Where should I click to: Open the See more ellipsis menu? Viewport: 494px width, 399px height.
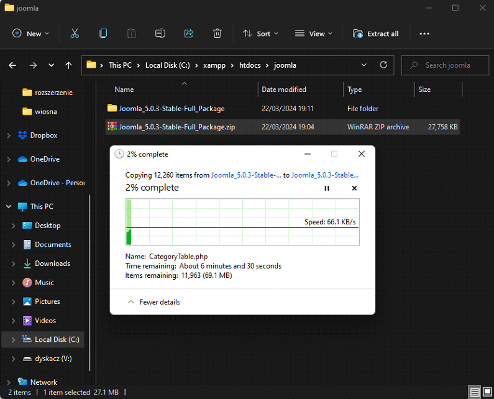[x=424, y=34]
